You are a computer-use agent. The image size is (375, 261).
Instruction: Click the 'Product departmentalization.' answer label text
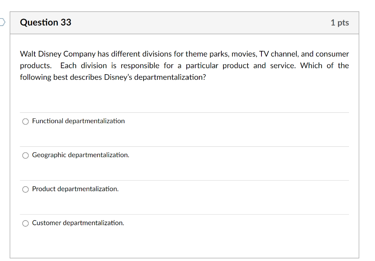tap(75, 189)
